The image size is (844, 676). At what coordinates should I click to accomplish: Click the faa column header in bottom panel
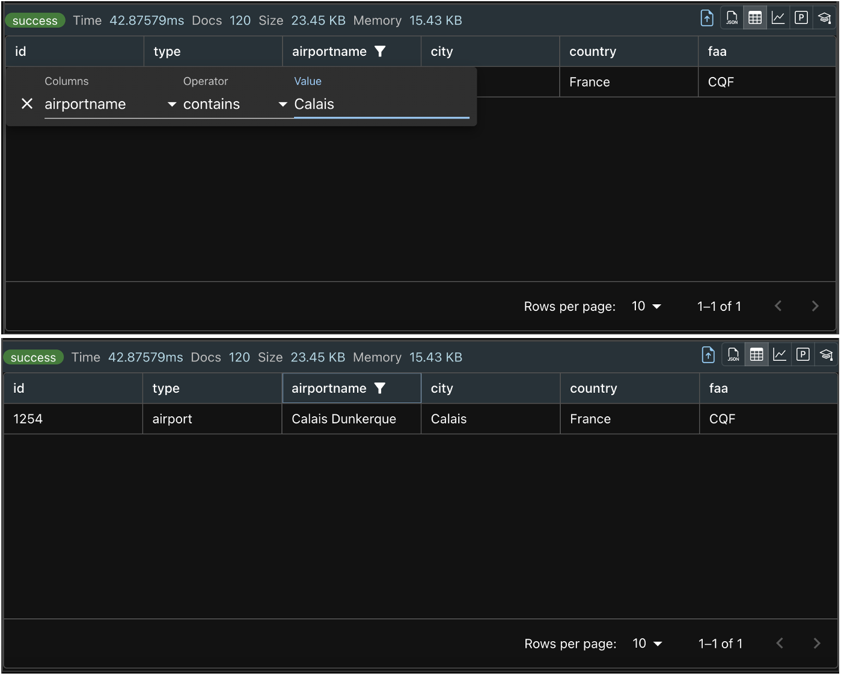769,388
